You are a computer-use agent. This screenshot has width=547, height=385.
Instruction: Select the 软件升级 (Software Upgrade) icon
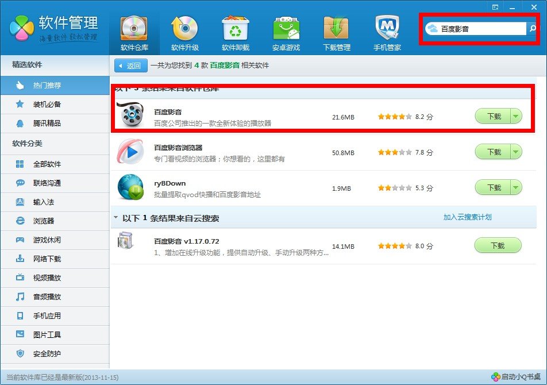point(184,27)
